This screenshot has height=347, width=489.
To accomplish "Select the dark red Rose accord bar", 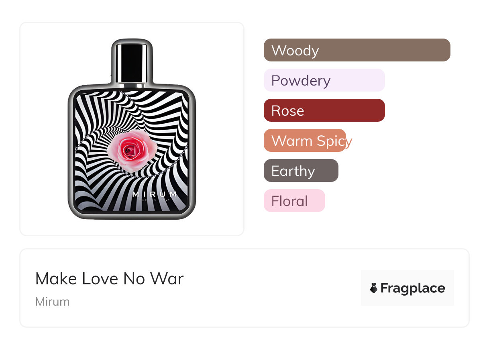I will point(324,110).
